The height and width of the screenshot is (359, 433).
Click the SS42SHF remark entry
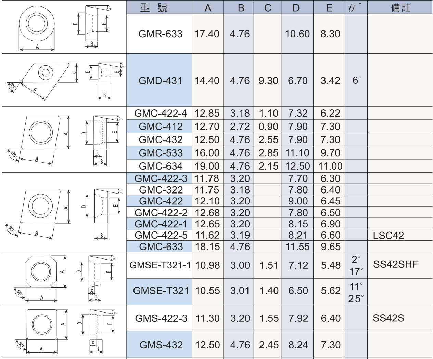click(395, 264)
